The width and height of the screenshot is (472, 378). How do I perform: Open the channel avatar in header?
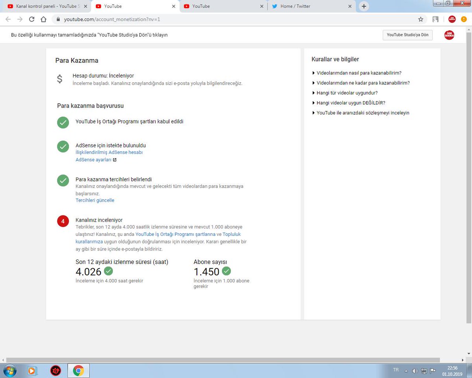pyautogui.click(x=449, y=35)
